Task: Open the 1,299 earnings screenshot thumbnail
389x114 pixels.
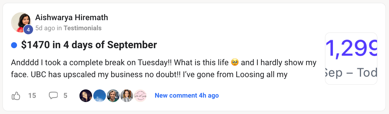Action: [x=351, y=59]
